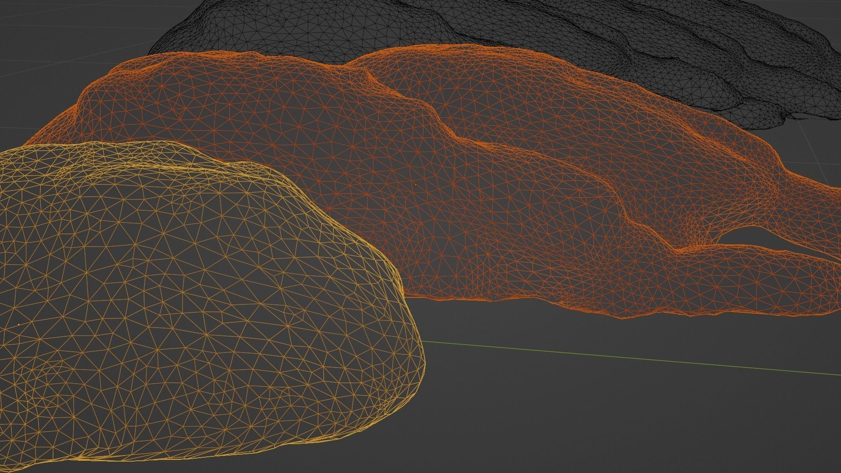Viewport: 841px width, 473px height.
Task: Click the green Y-axis line
Action: pyautogui.click(x=631, y=358)
